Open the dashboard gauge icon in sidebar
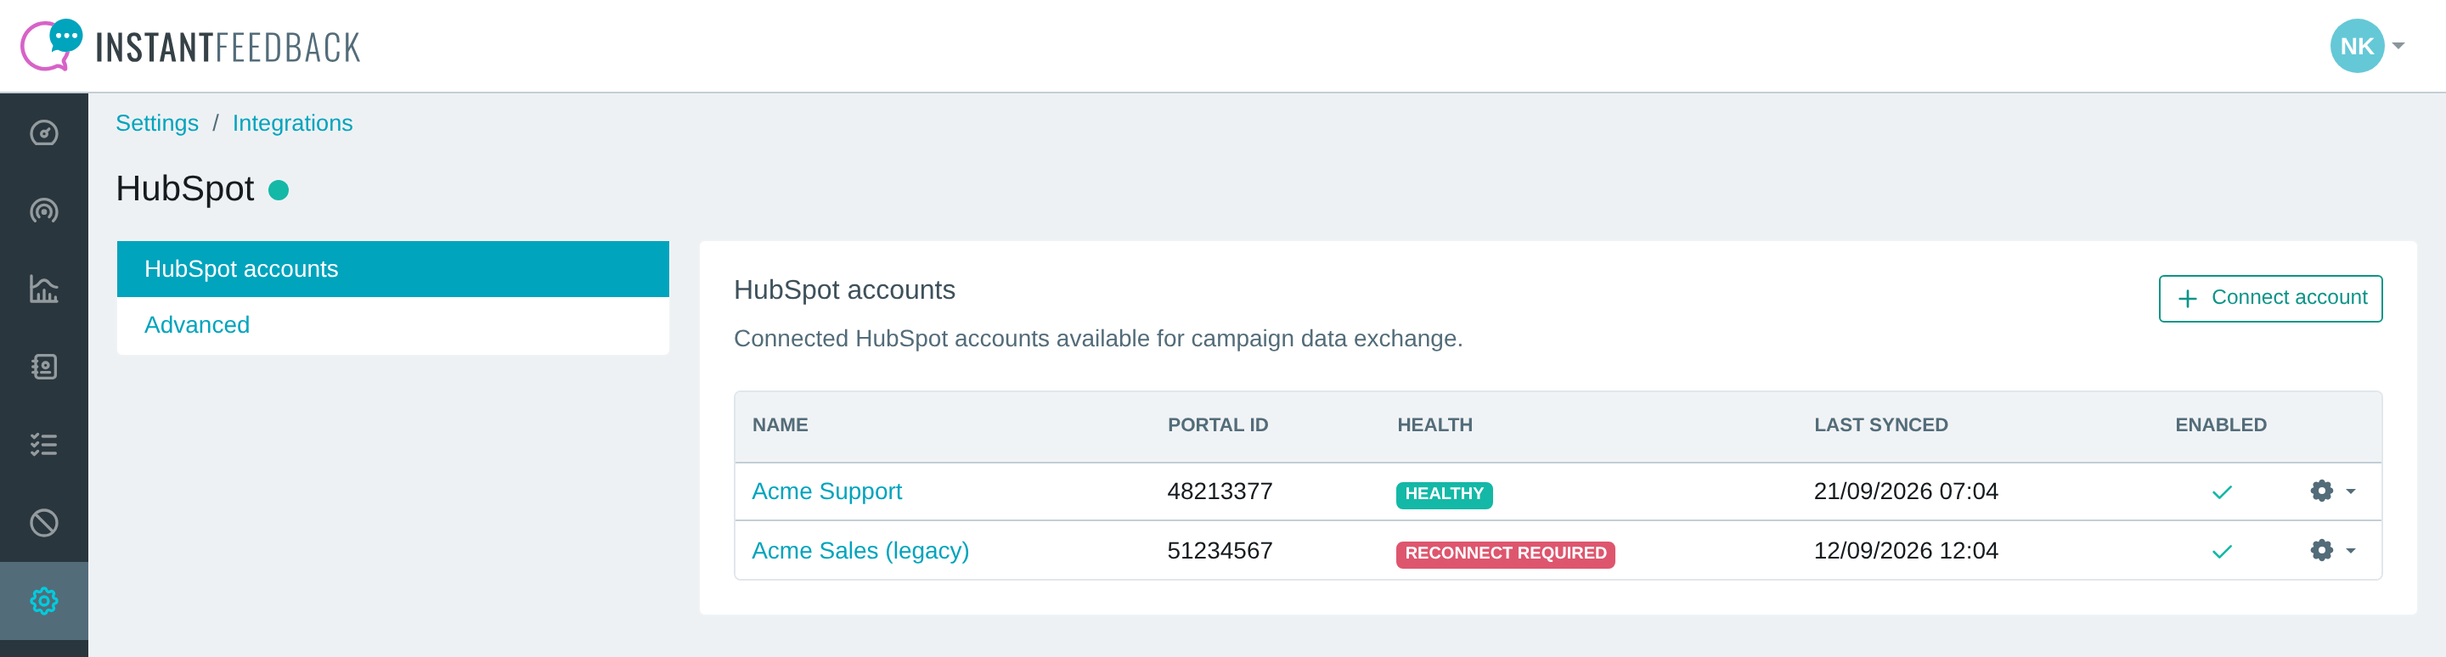 coord(43,133)
